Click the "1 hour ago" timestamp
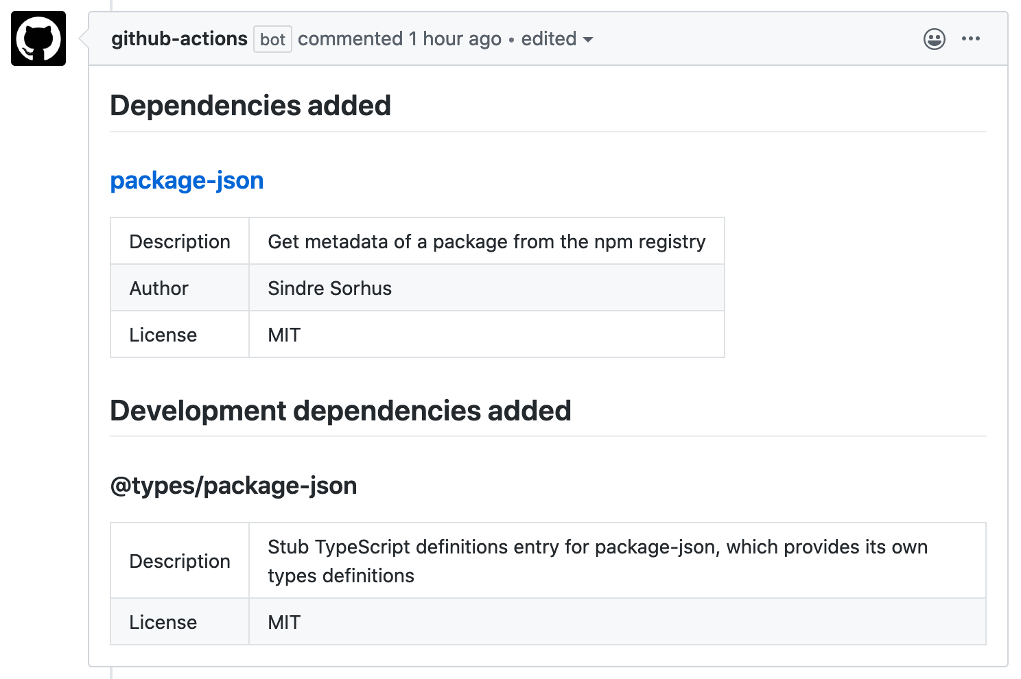The width and height of the screenshot is (1021, 679). click(x=455, y=39)
